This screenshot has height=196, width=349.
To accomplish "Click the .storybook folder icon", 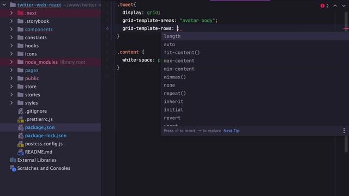I will tap(20, 21).
